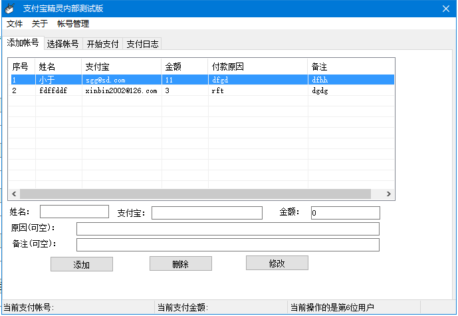Click the rft payment reason cell
Viewport: 458px width, 316px height.
[x=258, y=90]
